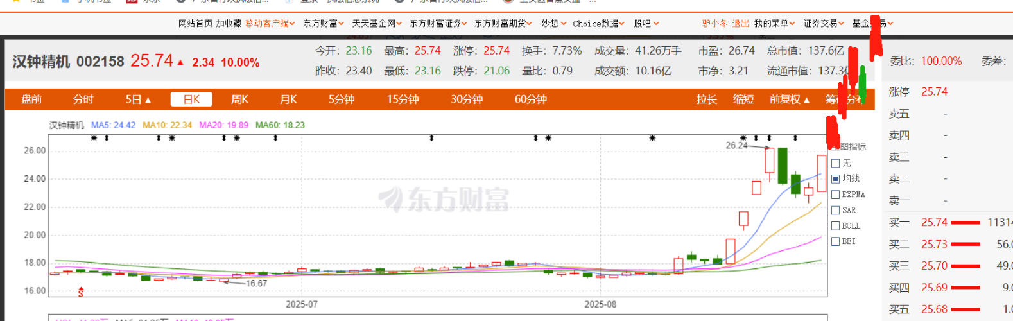Expand the 移动客户端 menu
The image size is (1013, 321).
[x=270, y=23]
